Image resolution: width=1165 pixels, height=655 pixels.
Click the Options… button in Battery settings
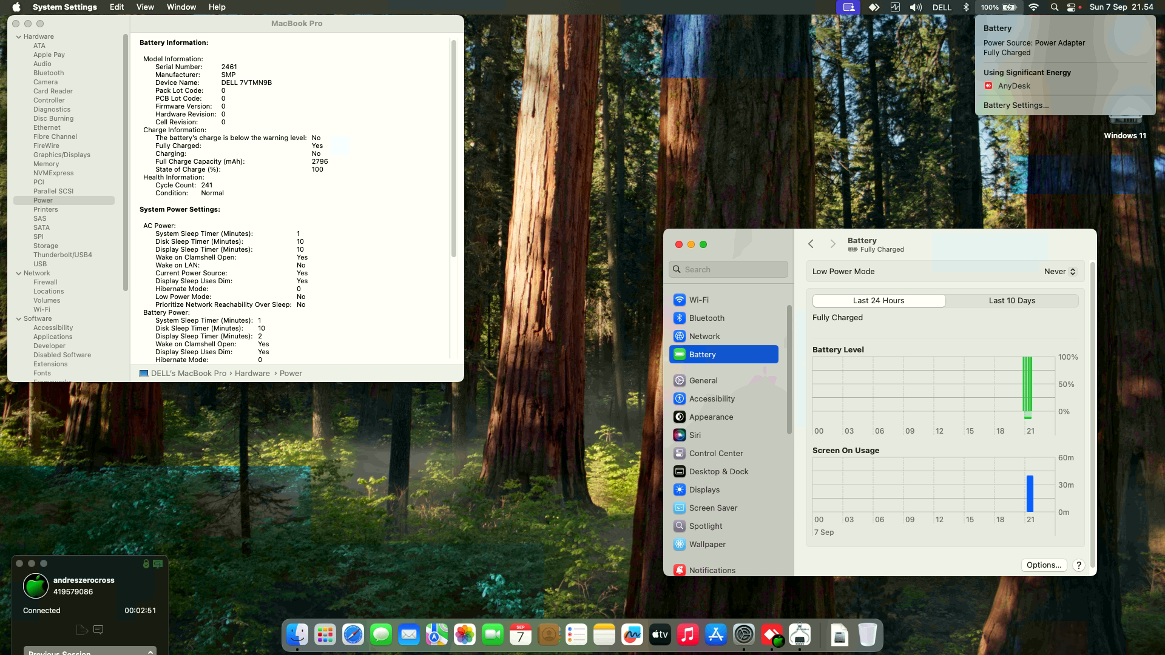point(1044,565)
